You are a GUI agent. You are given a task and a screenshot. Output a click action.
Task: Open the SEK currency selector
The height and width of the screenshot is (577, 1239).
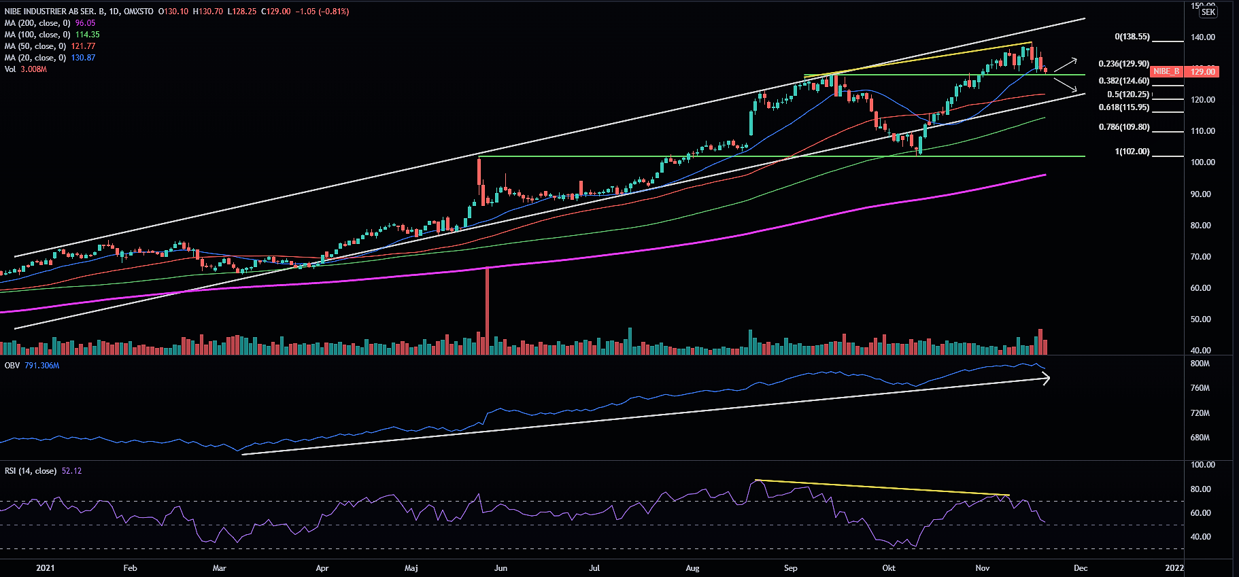pos(1208,12)
